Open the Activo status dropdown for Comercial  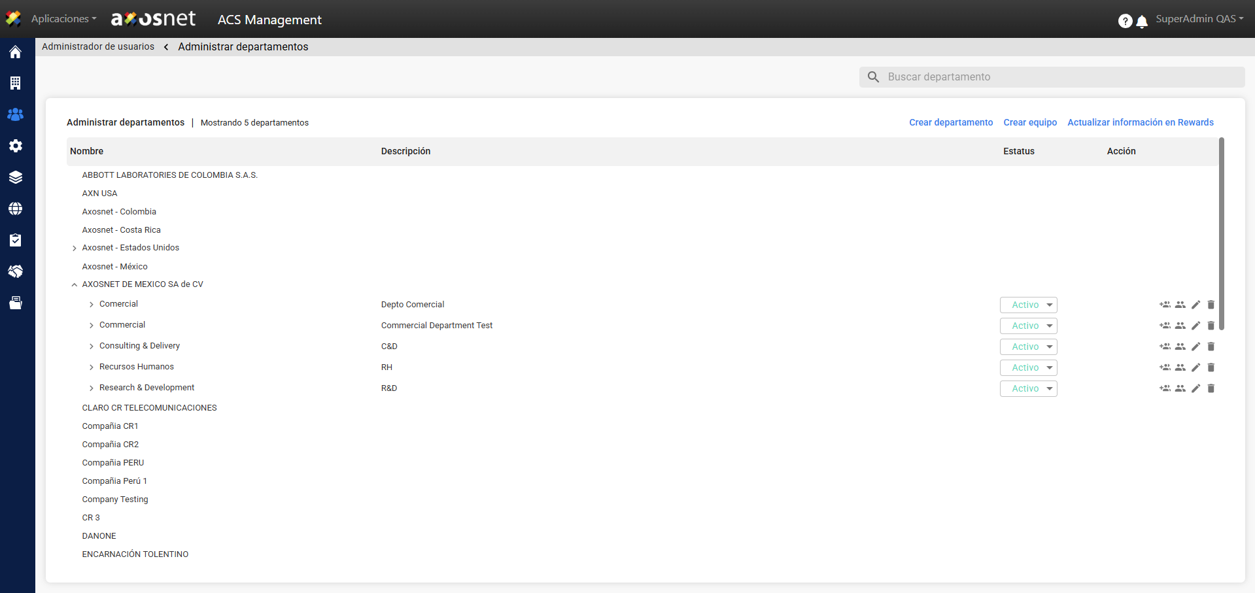(1029, 305)
